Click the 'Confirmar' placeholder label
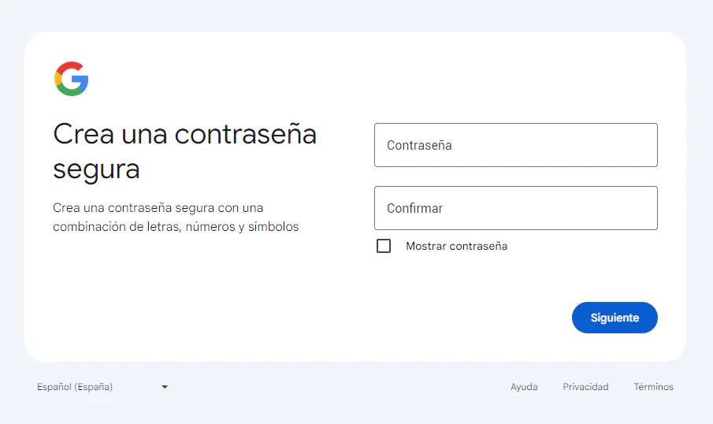The height and width of the screenshot is (424, 713). coord(414,208)
